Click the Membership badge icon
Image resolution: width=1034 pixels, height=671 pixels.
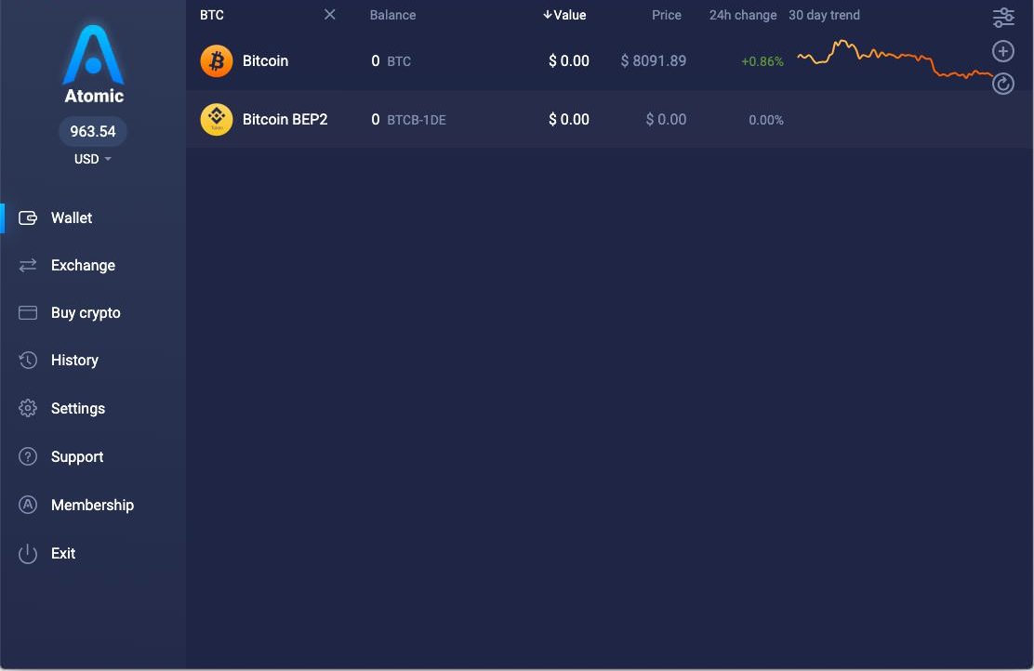point(28,505)
